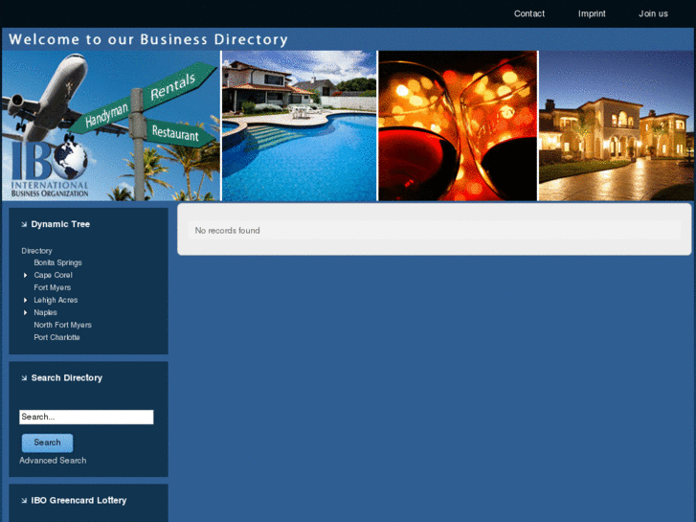Click the illuminated mansion banner image
Viewport: 696px width, 522px height.
pyautogui.click(x=617, y=125)
